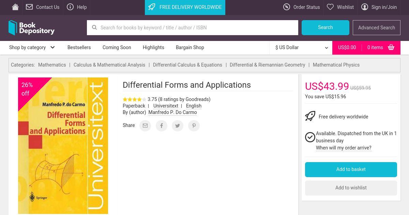
Task: Click Sign in/Join text link
Action: pyautogui.click(x=384, y=7)
